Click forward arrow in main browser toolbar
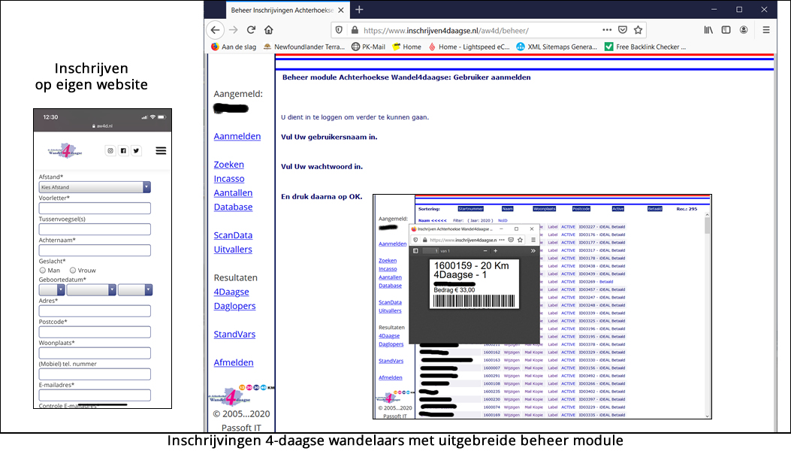 click(x=233, y=30)
